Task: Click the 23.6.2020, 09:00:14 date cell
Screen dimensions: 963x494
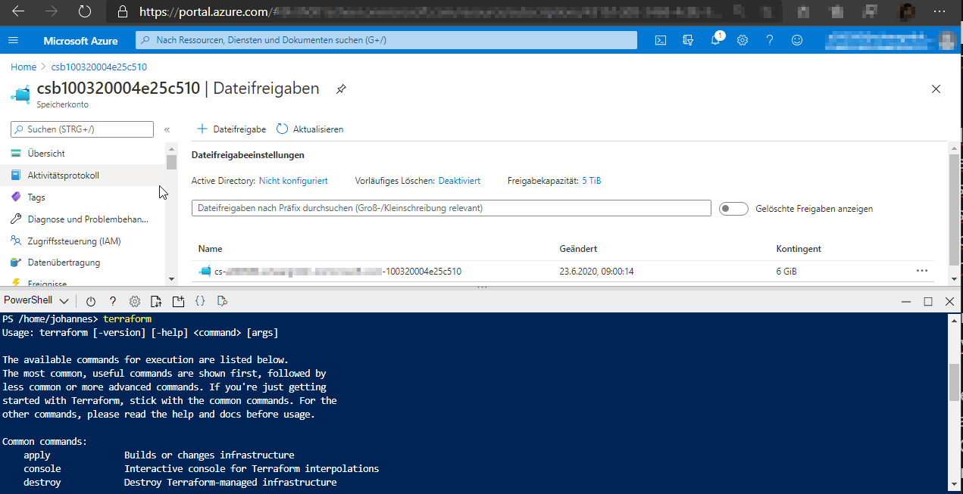Action: (596, 271)
